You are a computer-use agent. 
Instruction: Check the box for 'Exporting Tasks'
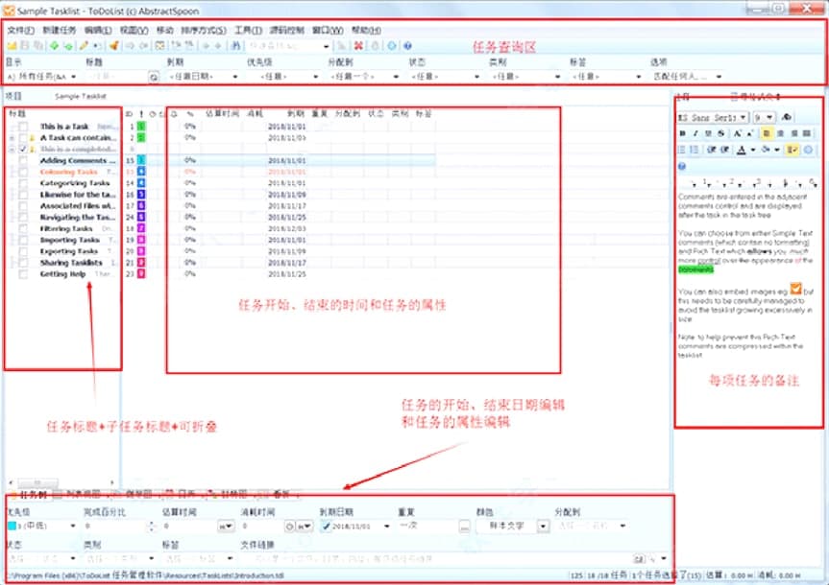point(23,251)
